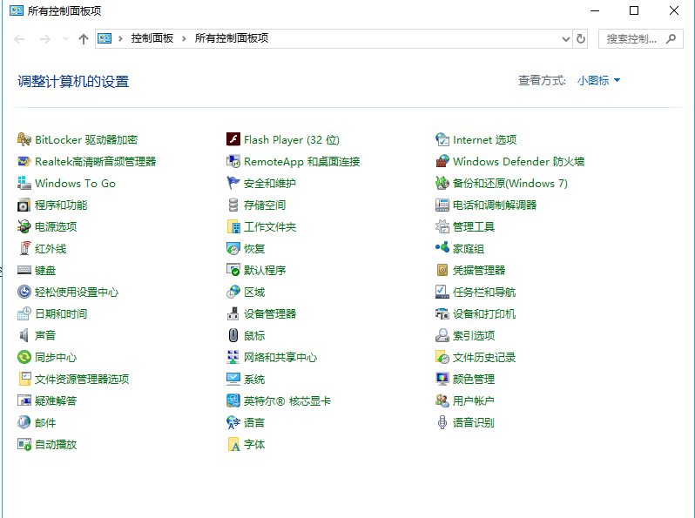
Task: Open the 默认程序 link
Action: pos(265,270)
